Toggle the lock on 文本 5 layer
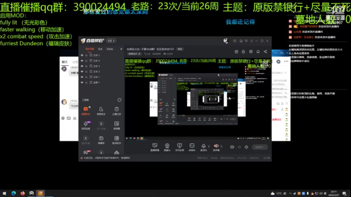Image resolution: width=351 pixels, height=197 pixels. point(86,55)
